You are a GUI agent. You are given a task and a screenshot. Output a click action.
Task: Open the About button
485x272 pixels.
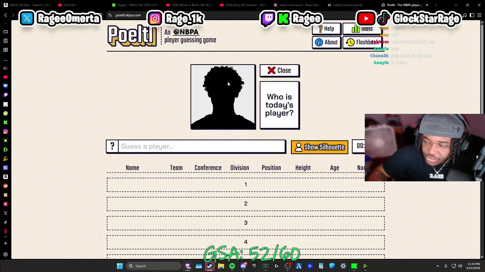coord(327,42)
